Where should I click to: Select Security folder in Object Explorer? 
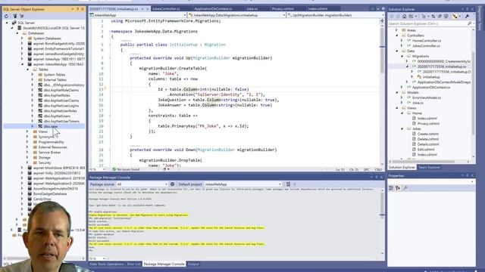pos(45,162)
